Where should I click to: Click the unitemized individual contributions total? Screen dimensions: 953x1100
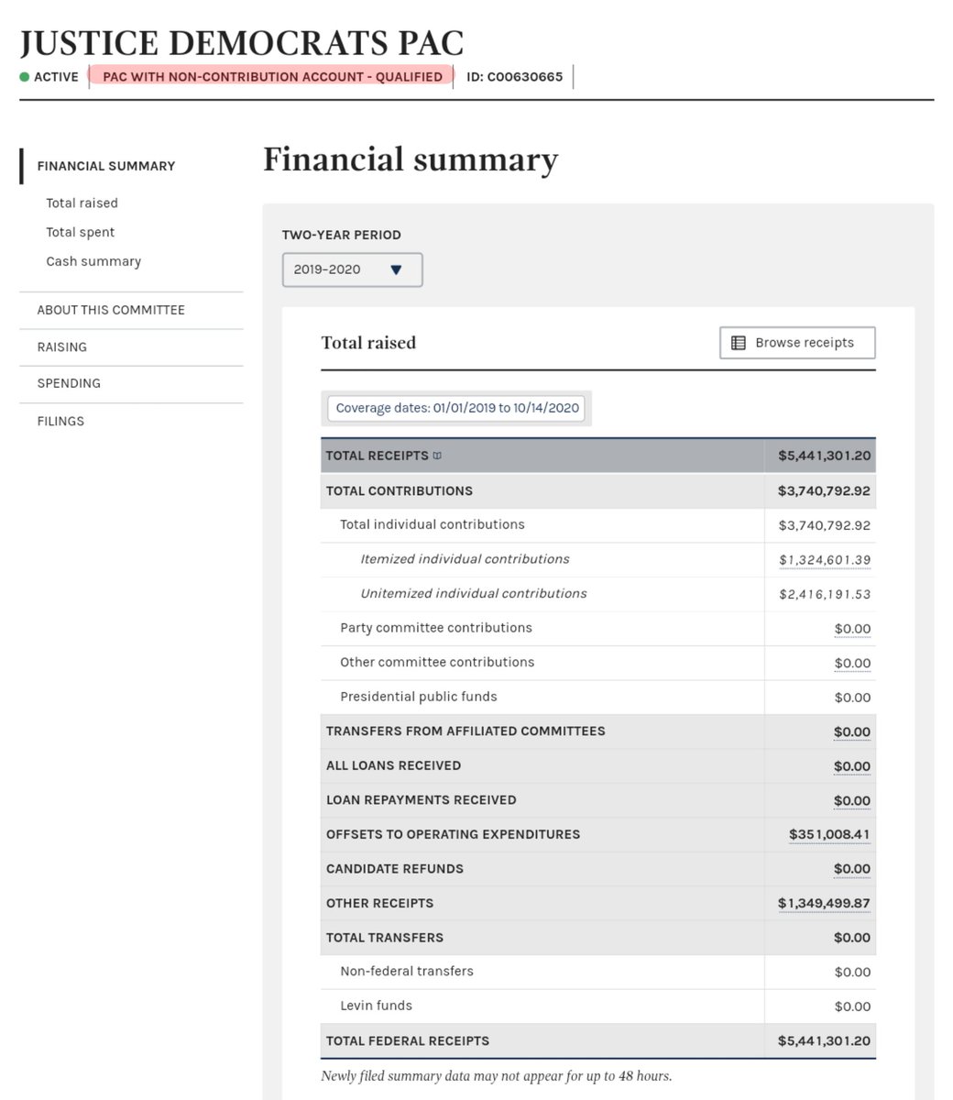824,593
